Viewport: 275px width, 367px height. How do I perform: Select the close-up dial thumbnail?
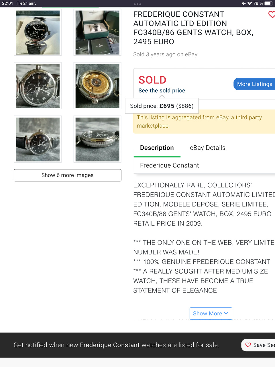click(x=38, y=86)
